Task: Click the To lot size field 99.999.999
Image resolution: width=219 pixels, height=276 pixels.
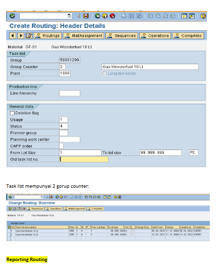Action: (x=161, y=152)
